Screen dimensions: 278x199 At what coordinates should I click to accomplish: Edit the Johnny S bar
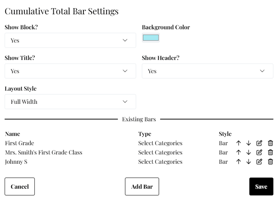pyautogui.click(x=259, y=161)
